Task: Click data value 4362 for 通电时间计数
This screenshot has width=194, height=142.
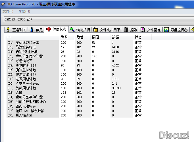Action: [115, 65]
